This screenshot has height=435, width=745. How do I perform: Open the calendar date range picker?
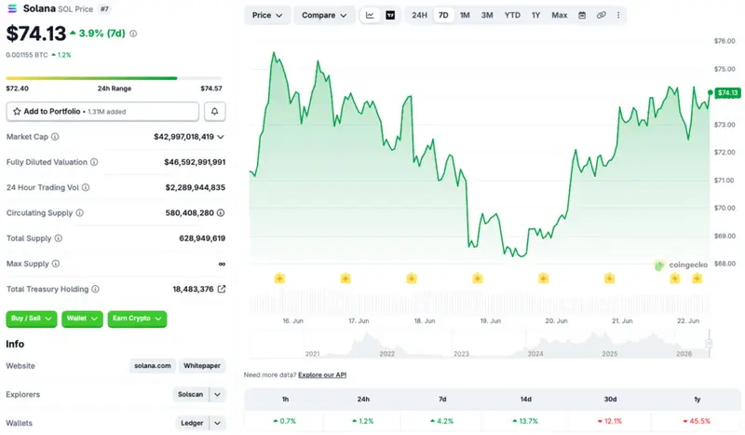[582, 15]
